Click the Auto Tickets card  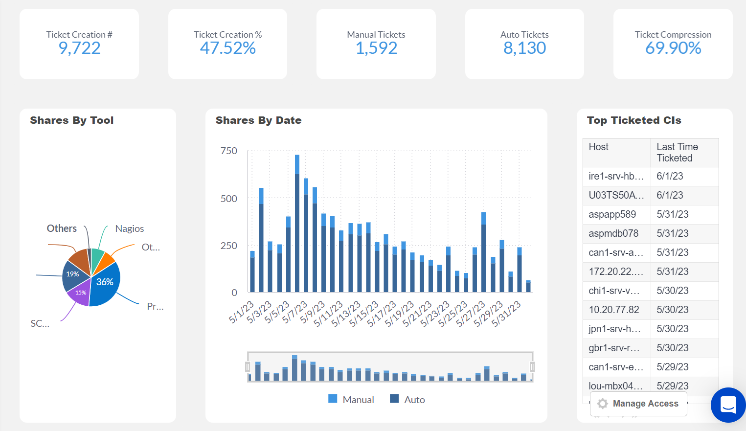pyautogui.click(x=524, y=44)
